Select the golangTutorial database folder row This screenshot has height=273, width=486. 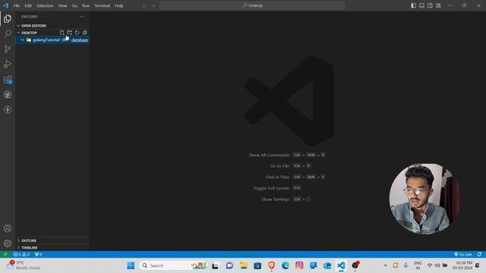(x=52, y=40)
